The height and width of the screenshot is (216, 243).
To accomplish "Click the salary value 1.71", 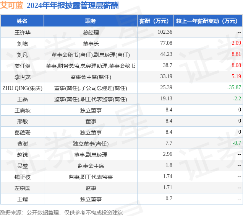I will coord(167,188).
